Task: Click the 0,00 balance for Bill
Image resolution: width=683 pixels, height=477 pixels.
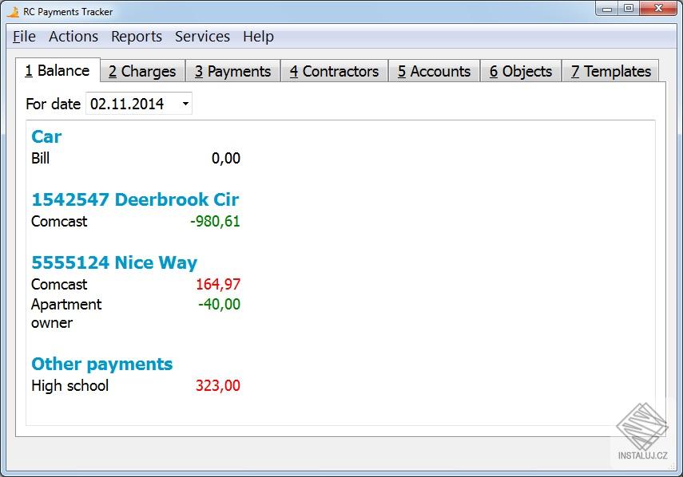Action: point(225,158)
